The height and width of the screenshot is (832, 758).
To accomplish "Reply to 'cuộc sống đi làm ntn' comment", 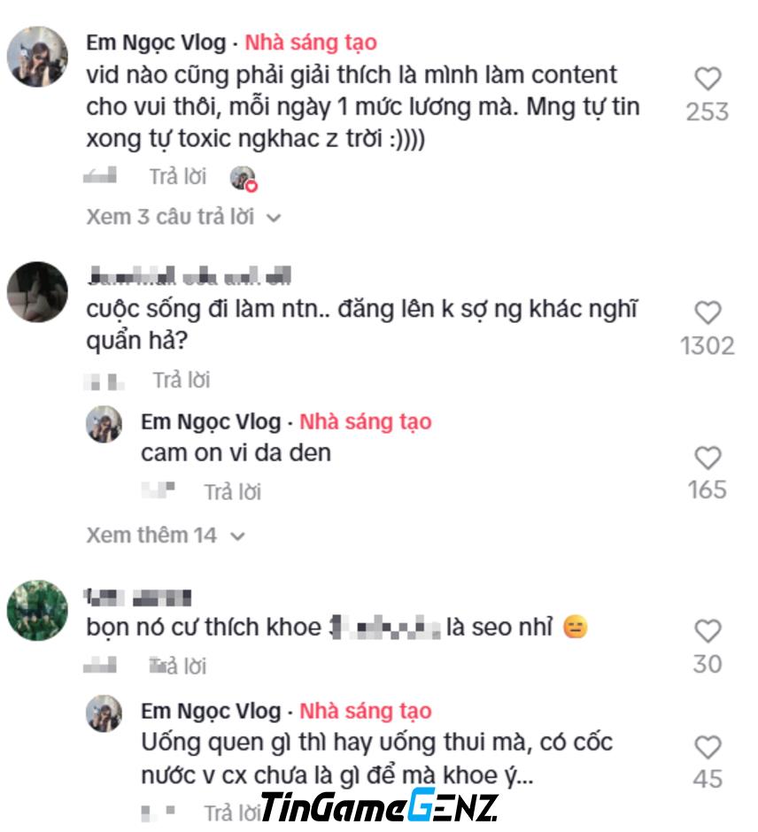I will click(182, 381).
